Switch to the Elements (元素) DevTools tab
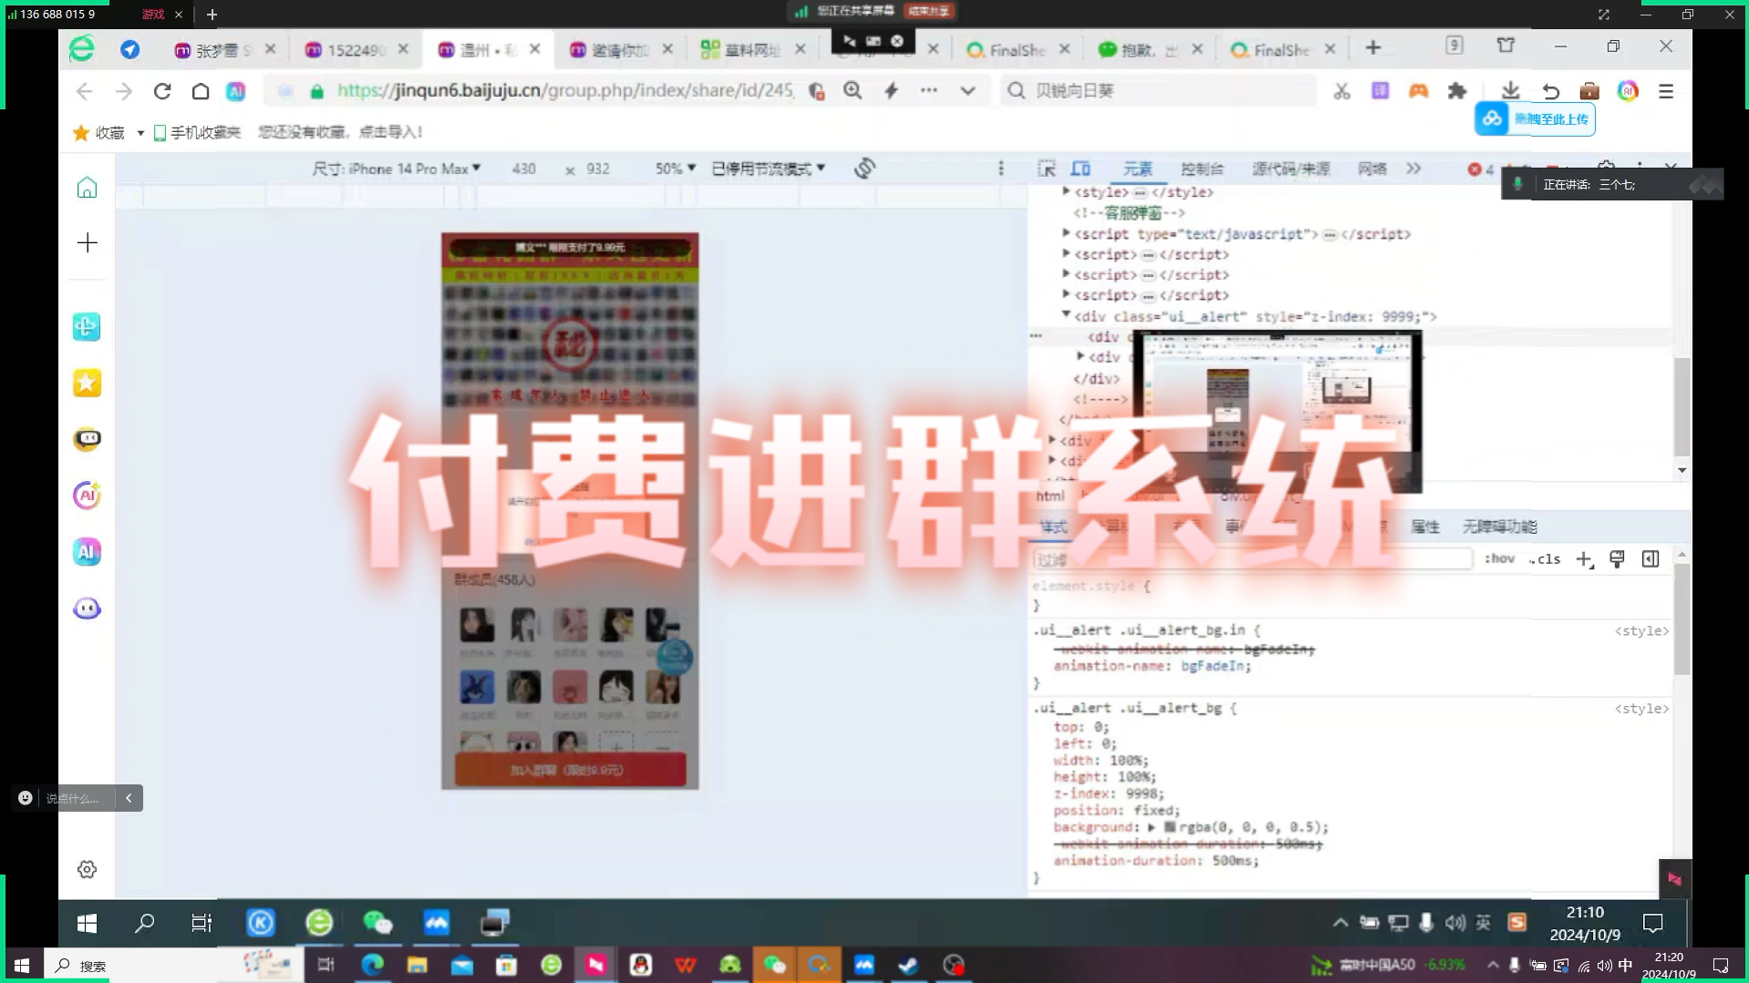Image resolution: width=1749 pixels, height=983 pixels. 1137,169
